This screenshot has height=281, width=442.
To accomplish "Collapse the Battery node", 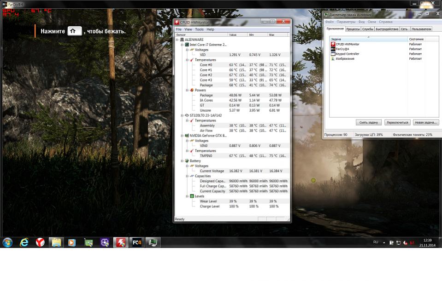I will coord(182,161).
